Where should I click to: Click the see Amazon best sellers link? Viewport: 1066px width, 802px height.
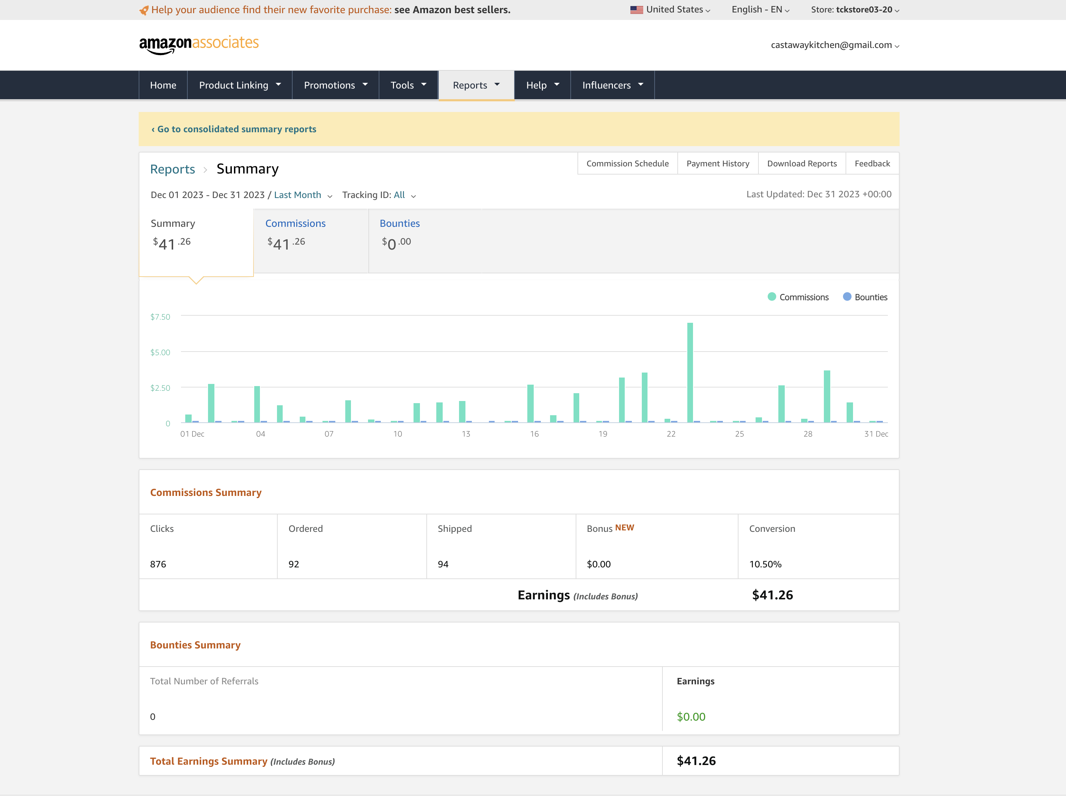[x=452, y=10]
